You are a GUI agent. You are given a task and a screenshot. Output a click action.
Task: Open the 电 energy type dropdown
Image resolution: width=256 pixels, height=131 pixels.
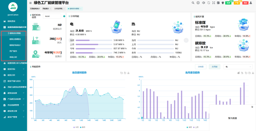[238, 67]
